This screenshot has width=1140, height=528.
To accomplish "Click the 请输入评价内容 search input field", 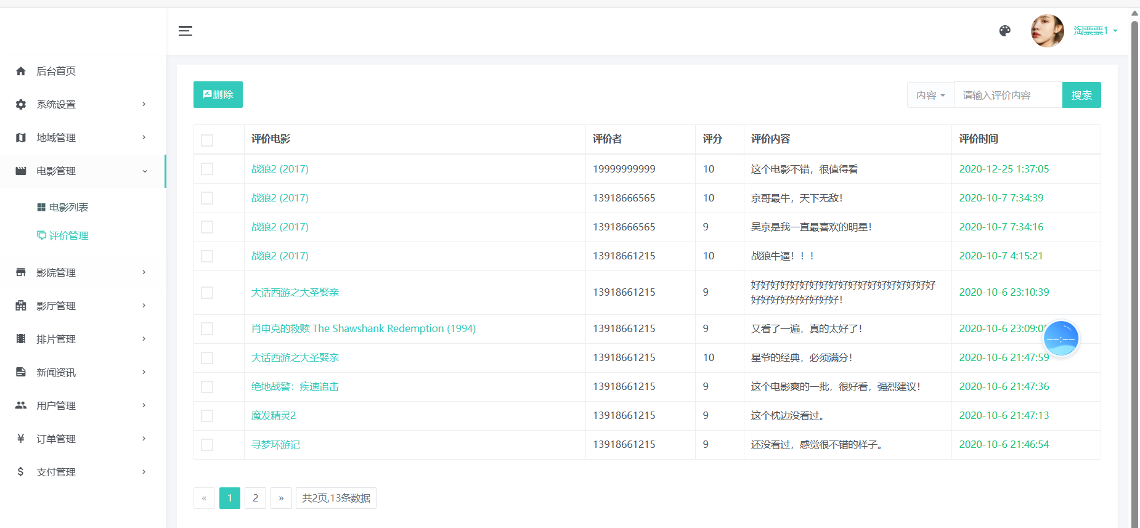I will click(1008, 95).
